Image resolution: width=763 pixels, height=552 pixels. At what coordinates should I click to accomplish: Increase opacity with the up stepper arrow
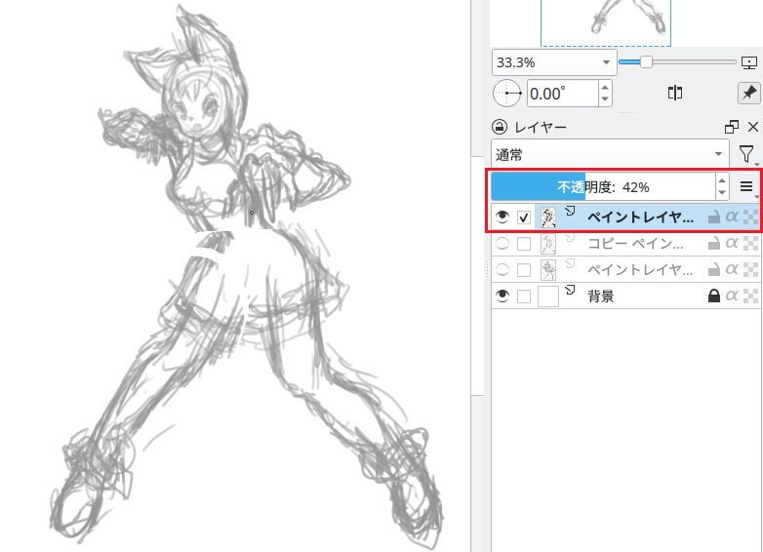point(722,180)
